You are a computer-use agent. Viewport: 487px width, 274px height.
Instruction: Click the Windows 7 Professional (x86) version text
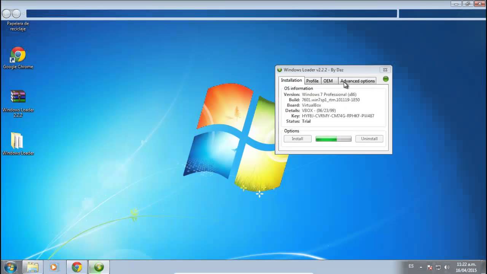click(329, 94)
